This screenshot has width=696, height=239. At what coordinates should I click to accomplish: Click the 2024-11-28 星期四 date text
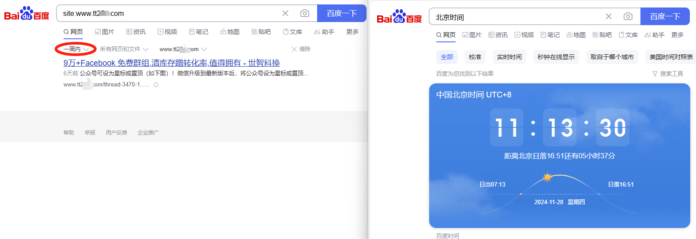coord(560,202)
